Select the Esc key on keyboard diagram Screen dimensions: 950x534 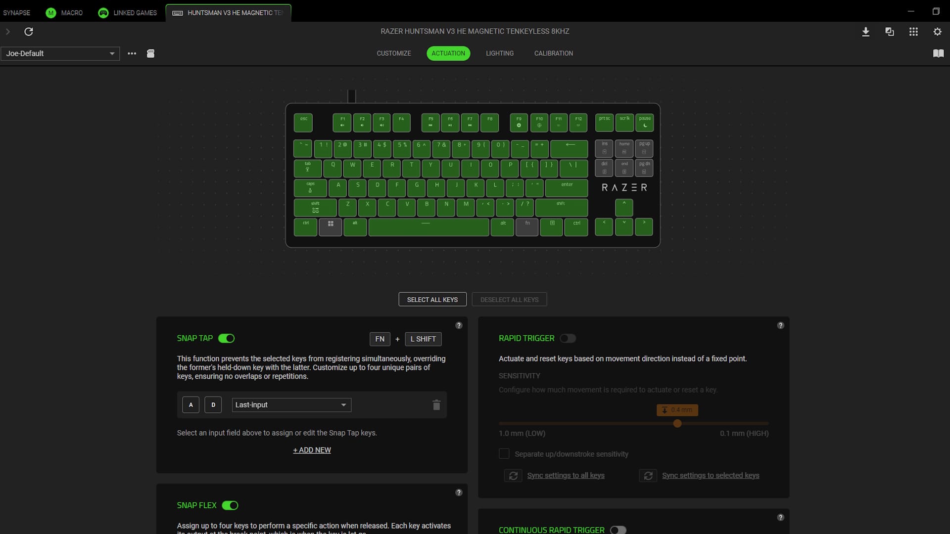coord(303,123)
